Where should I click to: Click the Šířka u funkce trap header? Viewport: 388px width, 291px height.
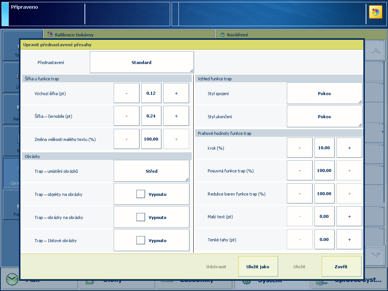coord(106,79)
